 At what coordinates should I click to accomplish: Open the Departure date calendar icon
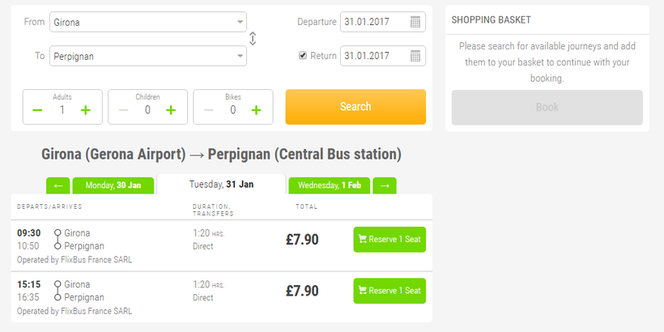point(415,22)
